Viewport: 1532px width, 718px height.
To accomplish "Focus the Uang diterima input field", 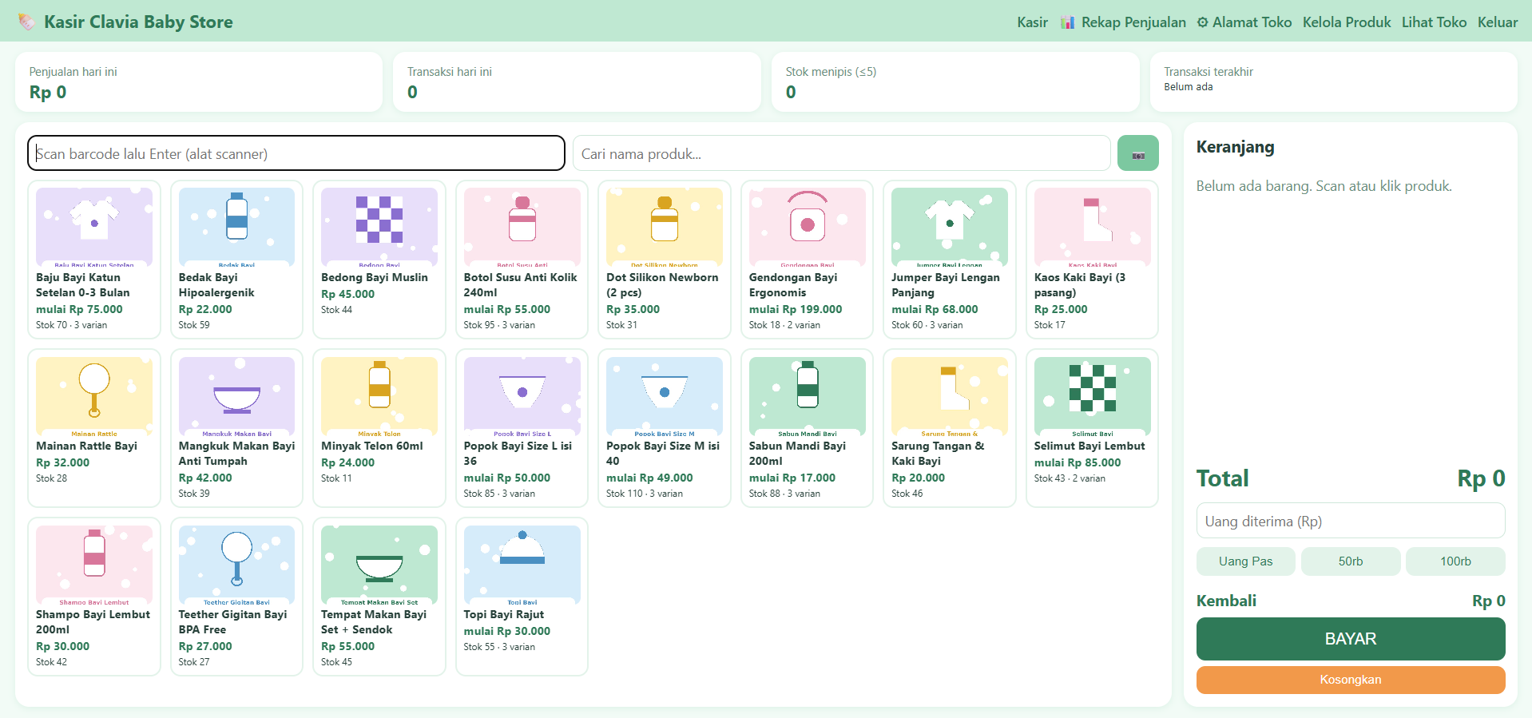I will click(x=1350, y=521).
